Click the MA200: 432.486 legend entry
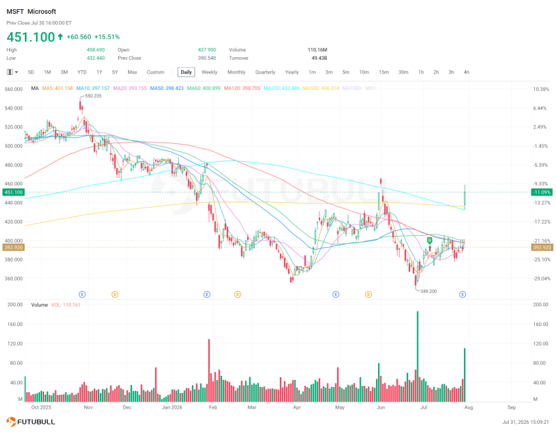Viewport: 556px width, 433px height. click(x=281, y=88)
